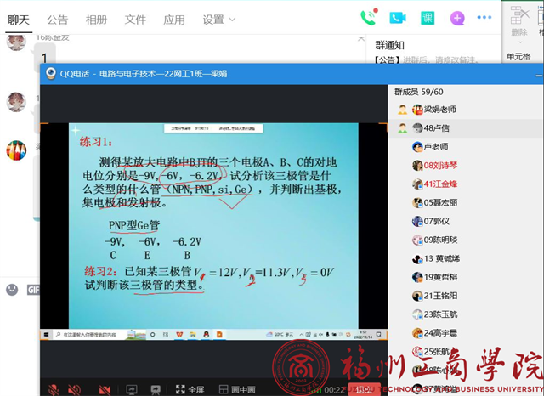Open the emoji picker in chat input
Viewport: 544px width, 396px height.
pos(12,290)
